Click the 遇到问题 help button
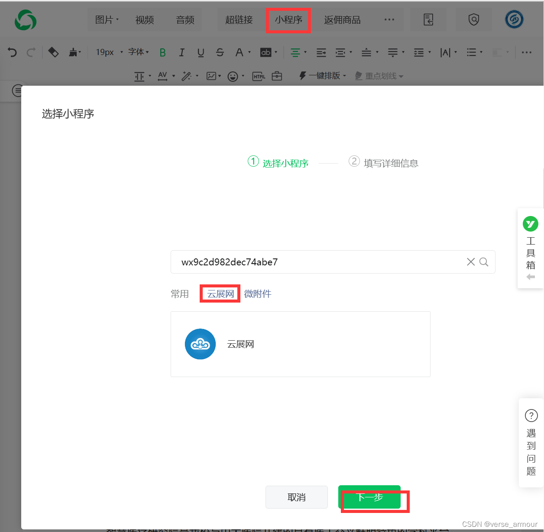This screenshot has width=544, height=532. (x=531, y=443)
